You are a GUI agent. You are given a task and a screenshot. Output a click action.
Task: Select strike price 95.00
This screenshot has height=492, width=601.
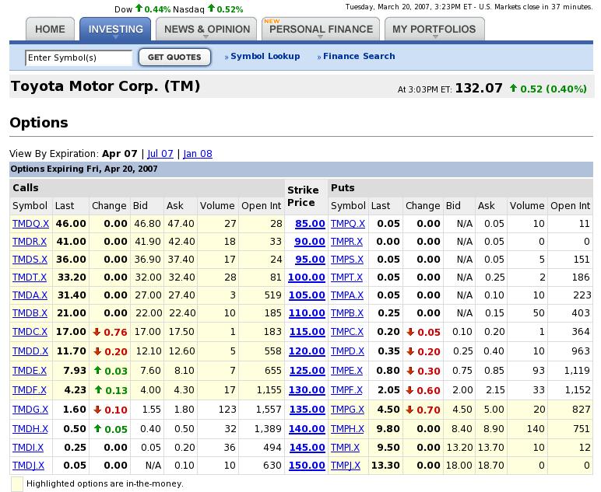tap(310, 260)
